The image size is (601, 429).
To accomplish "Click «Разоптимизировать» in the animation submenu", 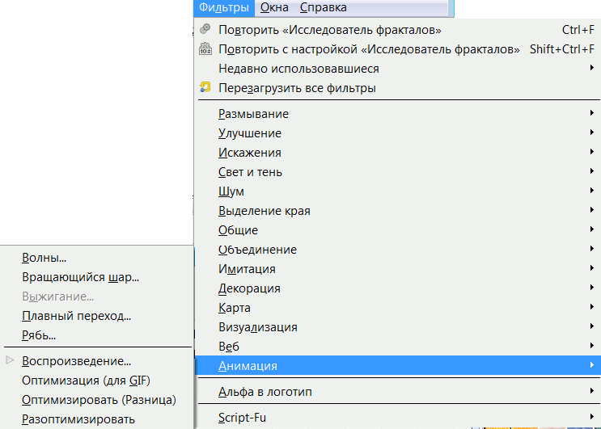I will coord(78,419).
